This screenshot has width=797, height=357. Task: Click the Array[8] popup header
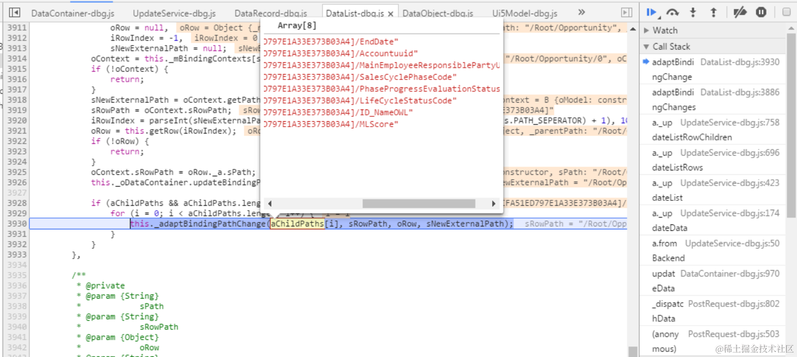click(x=297, y=26)
